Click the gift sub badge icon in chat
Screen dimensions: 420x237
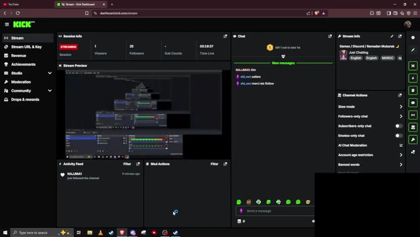[x=270, y=47]
